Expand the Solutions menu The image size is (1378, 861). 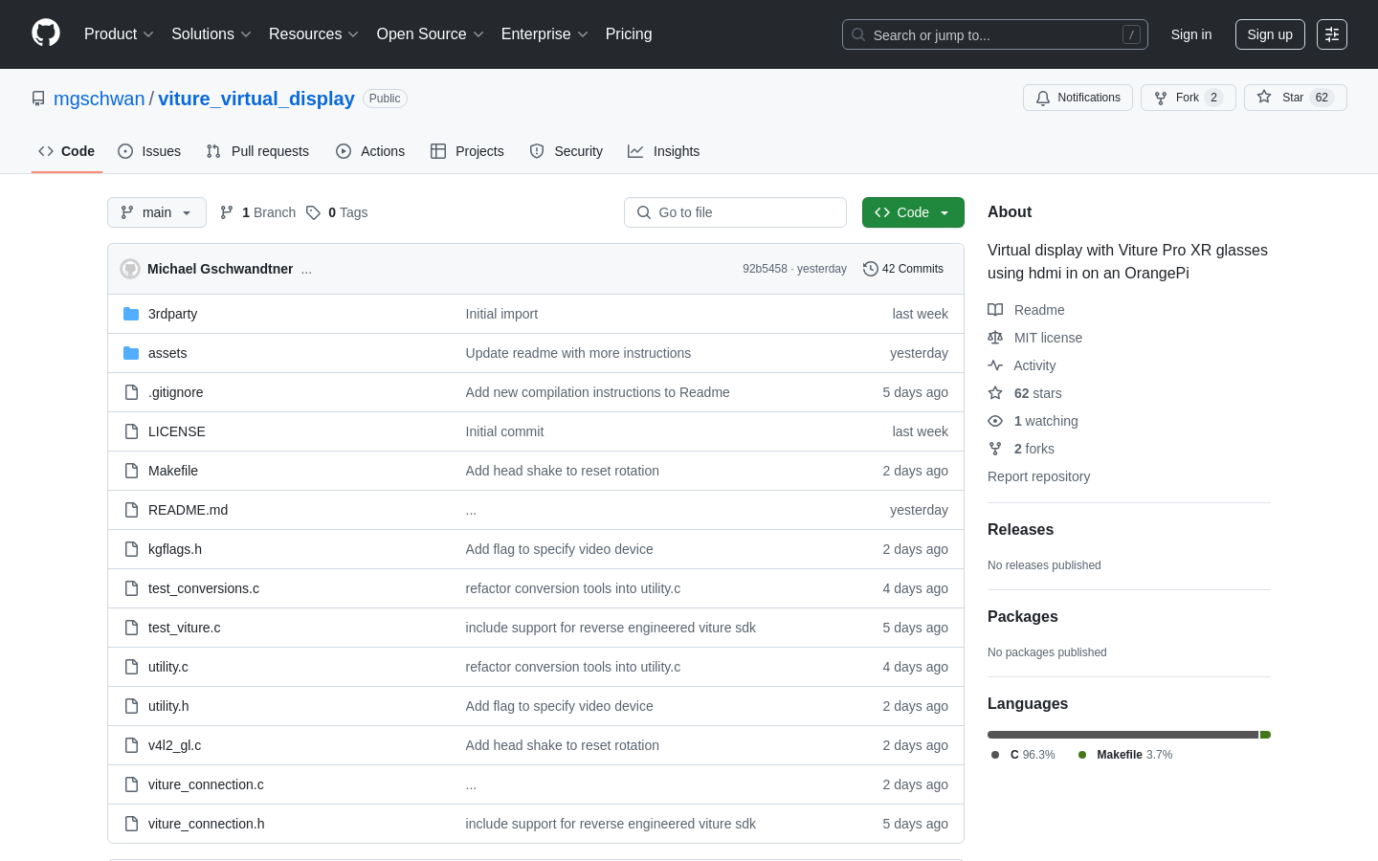tap(211, 34)
